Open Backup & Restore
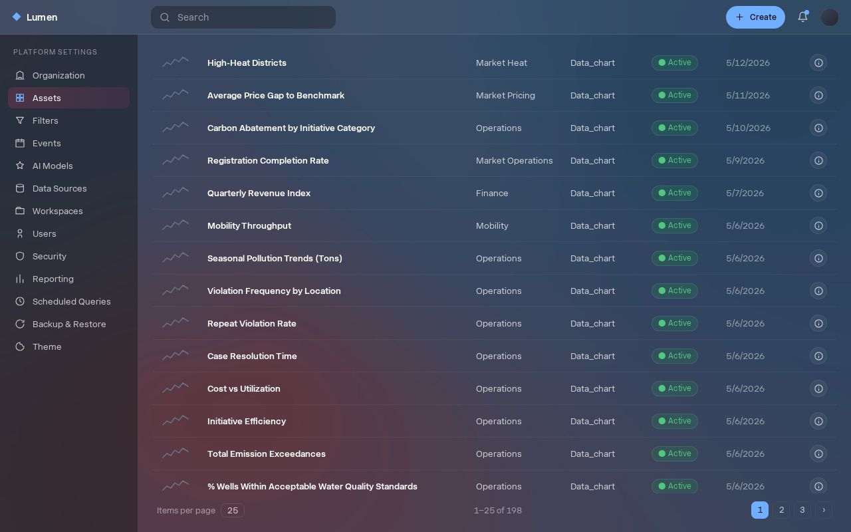 click(x=68, y=324)
